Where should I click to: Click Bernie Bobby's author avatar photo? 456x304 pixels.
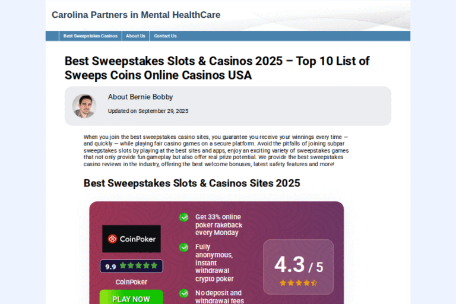click(x=84, y=106)
